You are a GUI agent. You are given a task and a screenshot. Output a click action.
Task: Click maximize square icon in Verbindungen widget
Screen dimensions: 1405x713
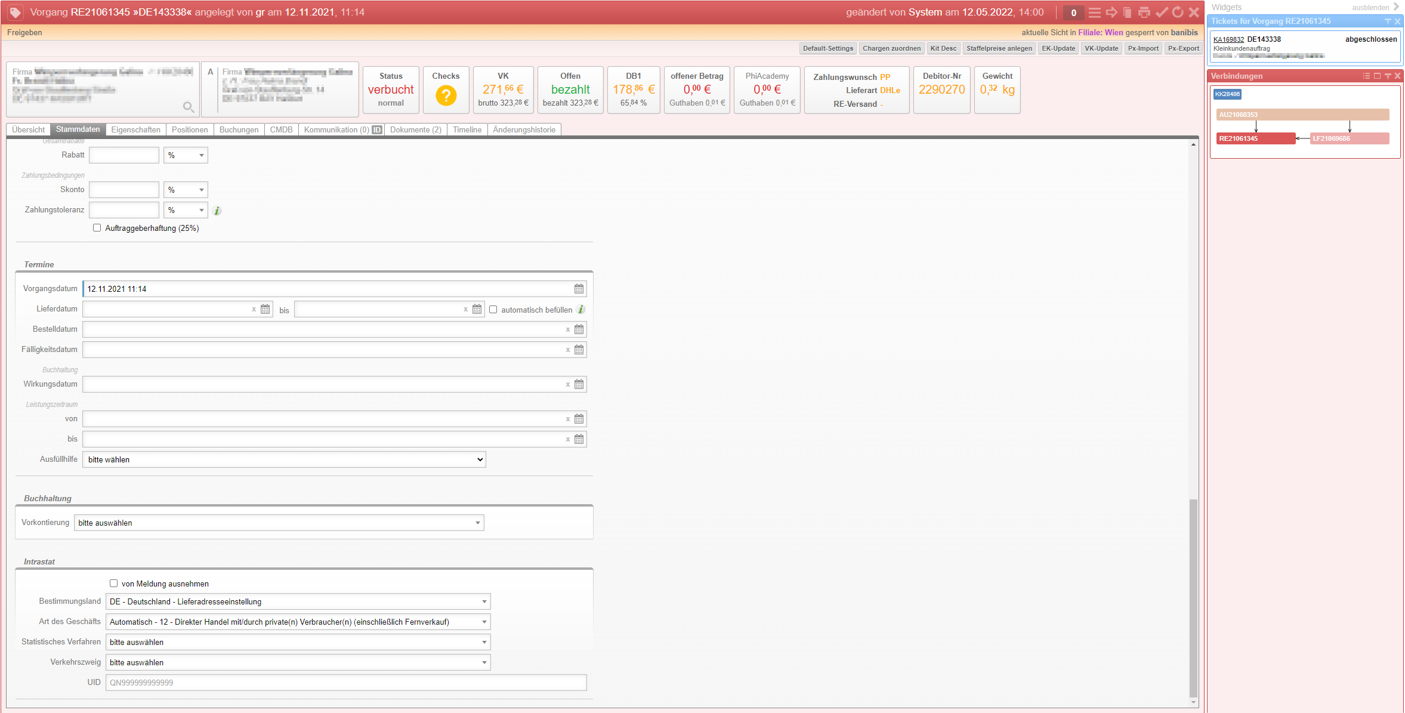tap(1377, 76)
